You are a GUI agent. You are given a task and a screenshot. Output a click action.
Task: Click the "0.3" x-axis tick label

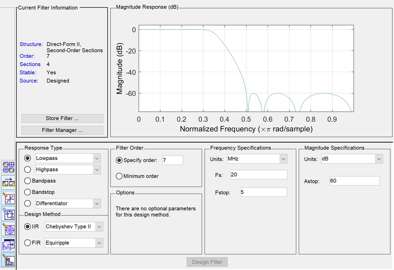click(x=203, y=119)
